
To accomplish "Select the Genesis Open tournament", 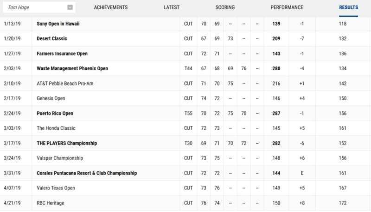I will coord(51,98).
